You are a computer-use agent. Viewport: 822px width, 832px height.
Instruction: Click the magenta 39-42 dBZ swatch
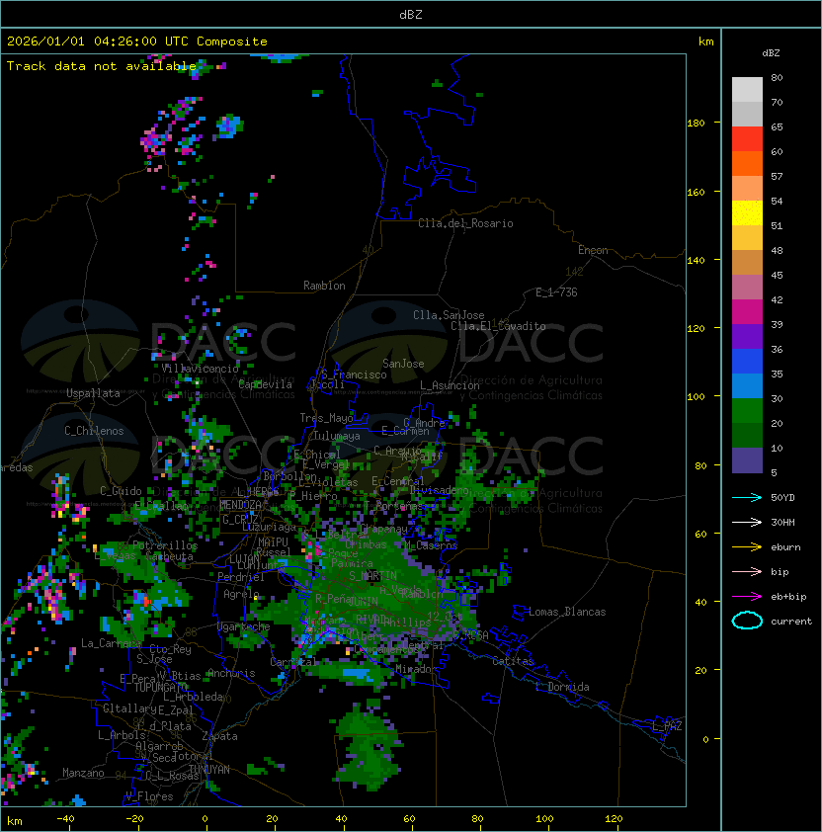(747, 312)
